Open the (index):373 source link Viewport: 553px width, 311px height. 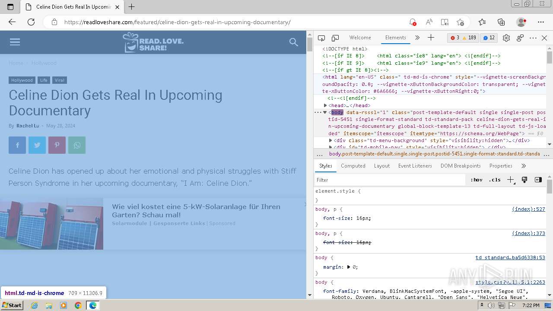(x=528, y=233)
